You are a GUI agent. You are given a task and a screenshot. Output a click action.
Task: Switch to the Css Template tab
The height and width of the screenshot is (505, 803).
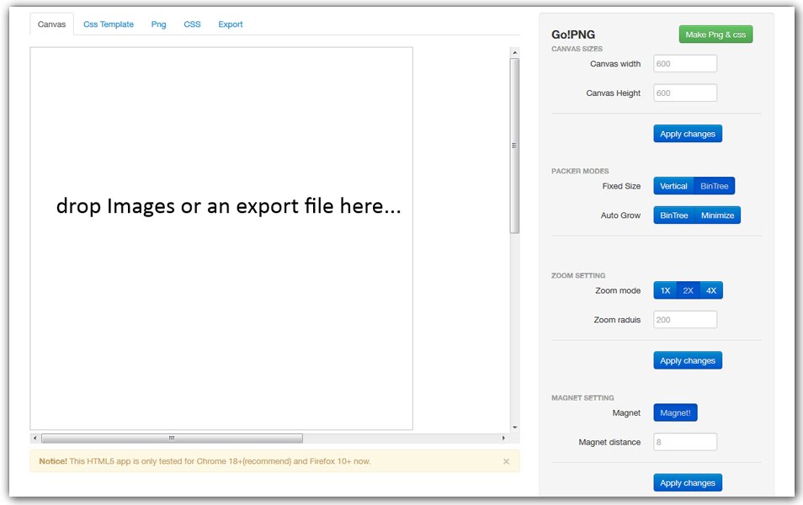pyautogui.click(x=109, y=24)
